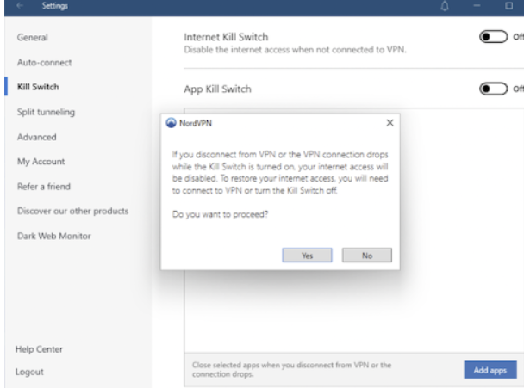Click the Internet Kill Switch heading
Screen dimensions: 524x388
coord(226,37)
